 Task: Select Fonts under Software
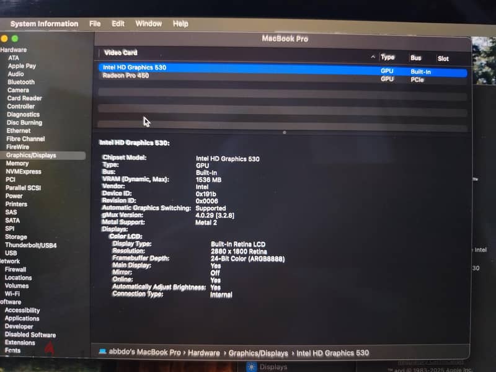click(12, 350)
